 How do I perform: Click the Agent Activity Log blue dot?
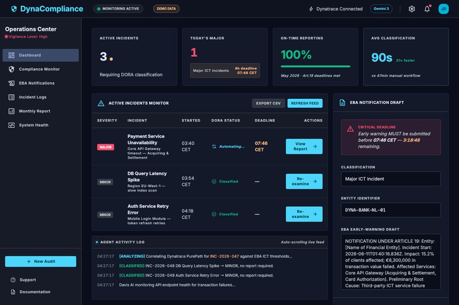point(97,242)
